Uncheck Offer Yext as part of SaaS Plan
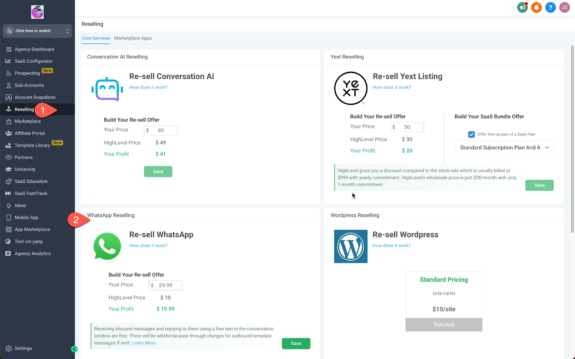 point(471,134)
